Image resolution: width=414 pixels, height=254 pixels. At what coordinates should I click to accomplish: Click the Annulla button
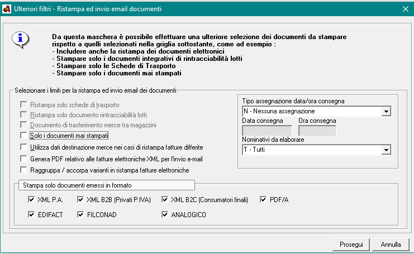coord(391,245)
